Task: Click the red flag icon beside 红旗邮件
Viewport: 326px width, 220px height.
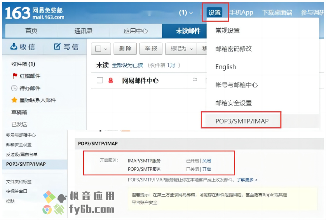Action: 15,76
